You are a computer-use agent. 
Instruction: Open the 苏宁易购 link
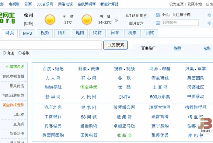pos(160,126)
